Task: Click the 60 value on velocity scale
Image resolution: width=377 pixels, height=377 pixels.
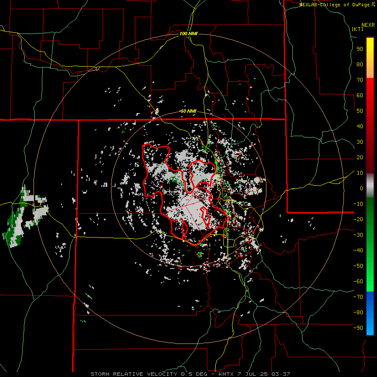Action: pos(360,96)
